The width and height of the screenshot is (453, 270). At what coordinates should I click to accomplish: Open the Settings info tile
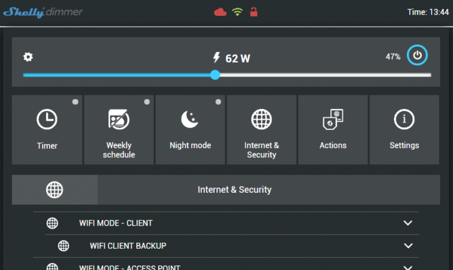point(404,130)
